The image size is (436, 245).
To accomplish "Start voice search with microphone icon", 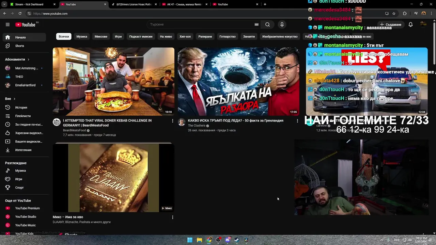I will 282,24.
